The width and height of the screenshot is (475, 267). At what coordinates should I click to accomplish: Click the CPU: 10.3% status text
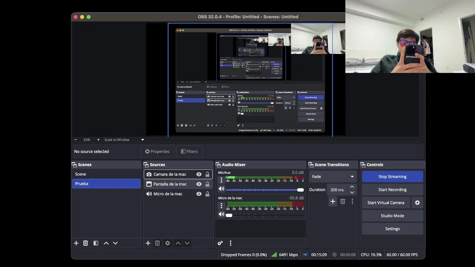(x=371, y=255)
